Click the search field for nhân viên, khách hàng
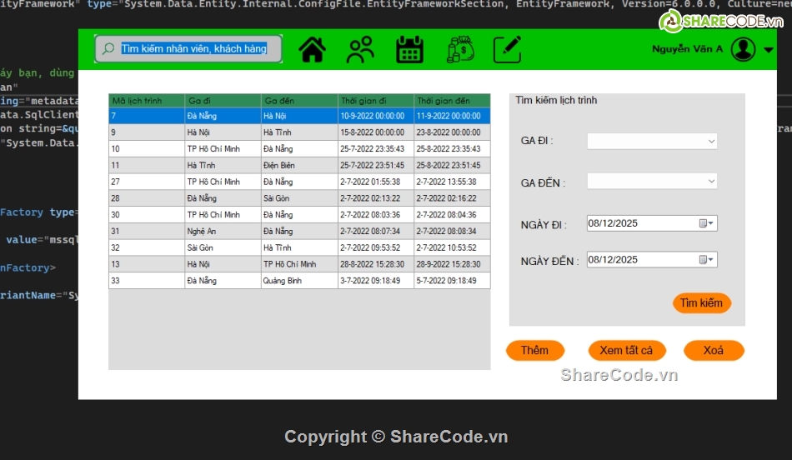Image resolution: width=792 pixels, height=460 pixels. pyautogui.click(x=194, y=49)
